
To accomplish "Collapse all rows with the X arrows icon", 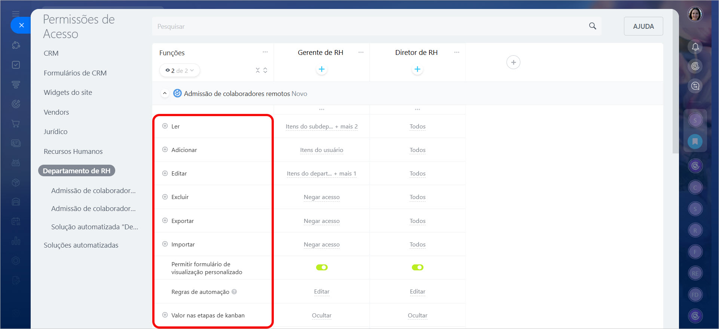I will (x=258, y=70).
